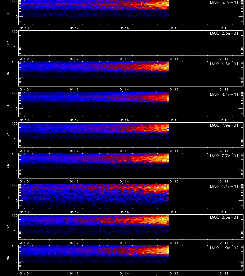
Task: Select the 3R panel axis label
Action: [8, 74]
